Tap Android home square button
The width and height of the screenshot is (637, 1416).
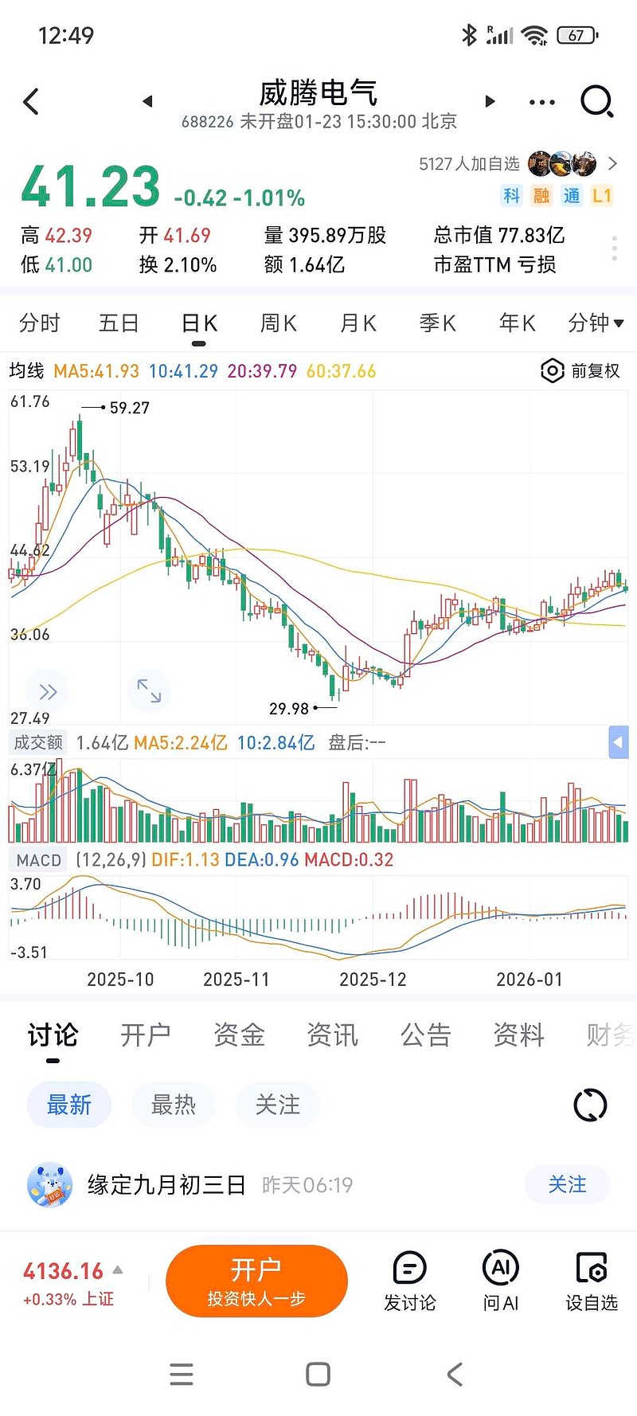pos(318,1374)
